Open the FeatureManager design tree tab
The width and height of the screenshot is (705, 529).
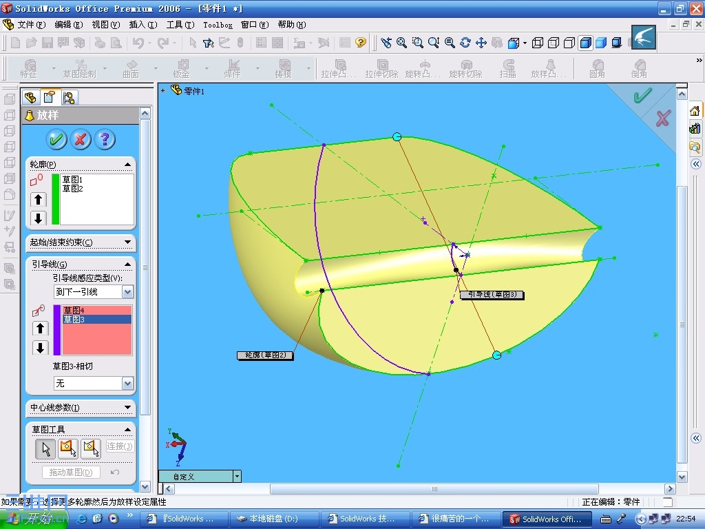[x=31, y=97]
